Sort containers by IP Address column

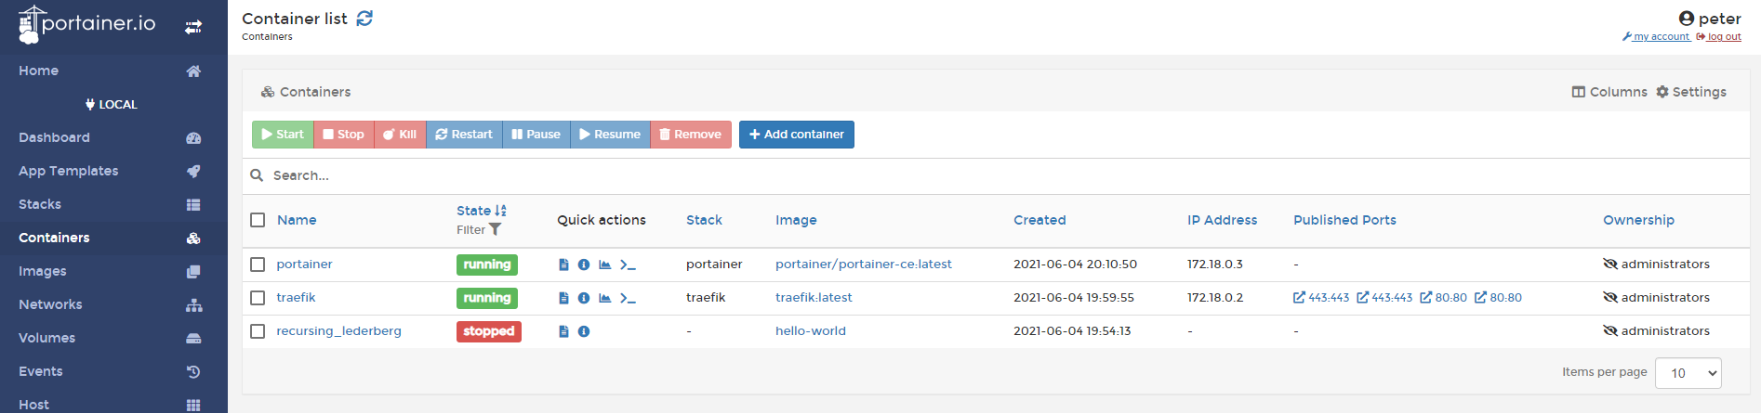(1222, 220)
